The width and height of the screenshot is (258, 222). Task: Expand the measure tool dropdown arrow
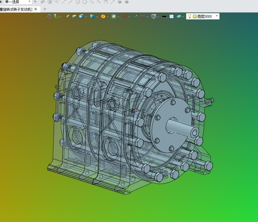pos(147,17)
